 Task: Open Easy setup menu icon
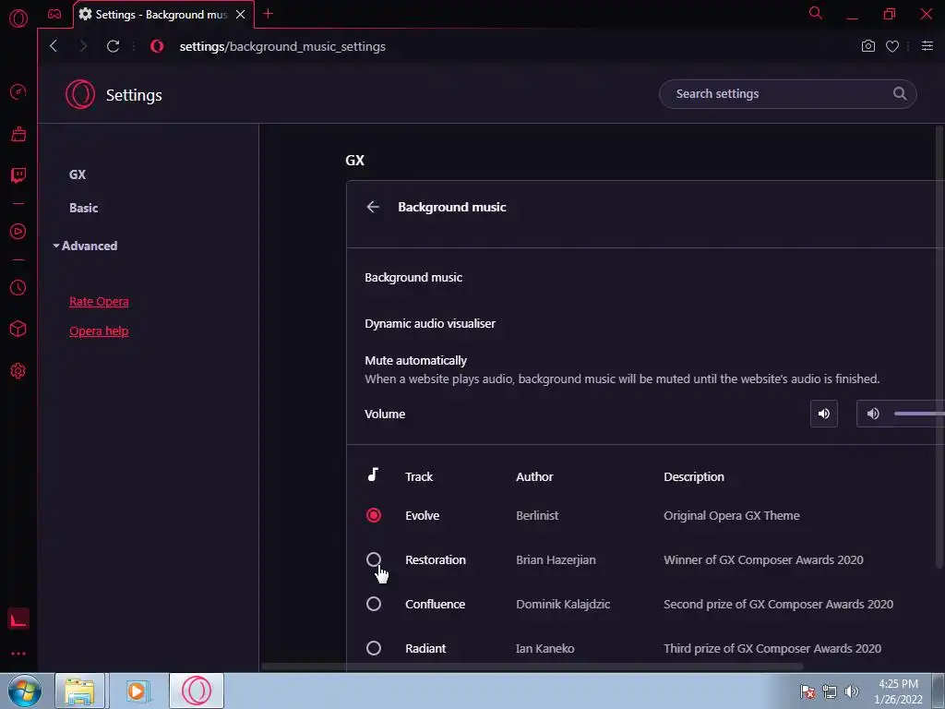point(927,46)
